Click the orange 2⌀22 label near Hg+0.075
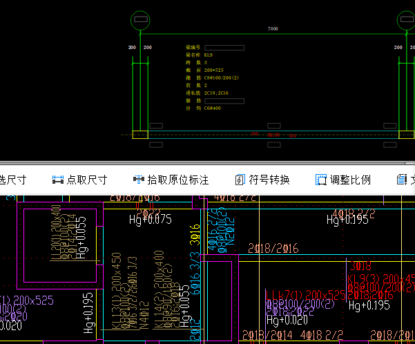Image resolution: width=415 pixels, height=344 pixels. (x=148, y=213)
